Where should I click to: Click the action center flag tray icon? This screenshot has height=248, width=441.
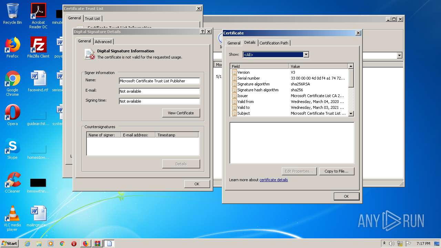pyautogui.click(x=408, y=244)
